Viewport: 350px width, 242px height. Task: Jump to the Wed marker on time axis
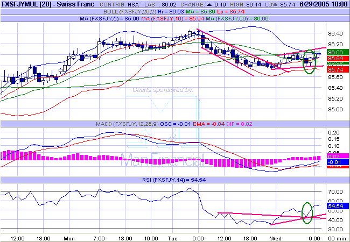click(276, 237)
